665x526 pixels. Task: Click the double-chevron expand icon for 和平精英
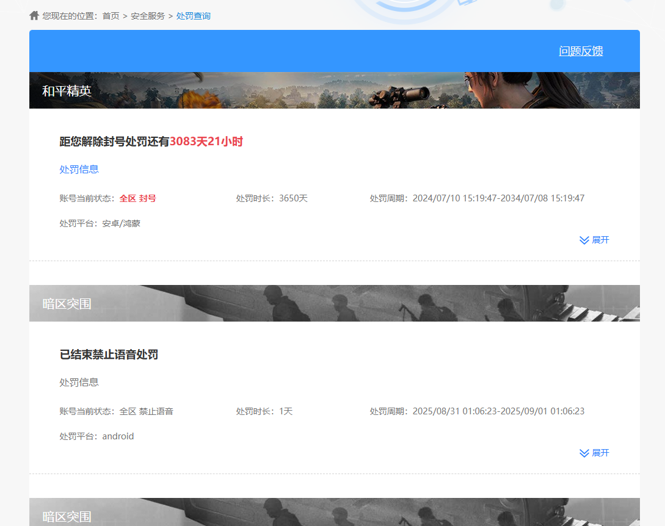(584, 240)
